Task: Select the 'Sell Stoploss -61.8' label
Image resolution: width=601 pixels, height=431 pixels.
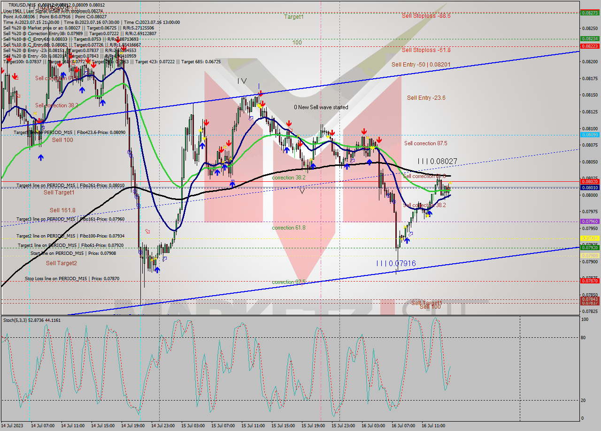Action: (x=426, y=50)
